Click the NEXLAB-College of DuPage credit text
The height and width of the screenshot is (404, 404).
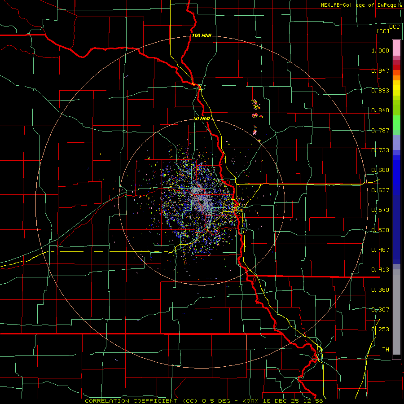click(361, 5)
